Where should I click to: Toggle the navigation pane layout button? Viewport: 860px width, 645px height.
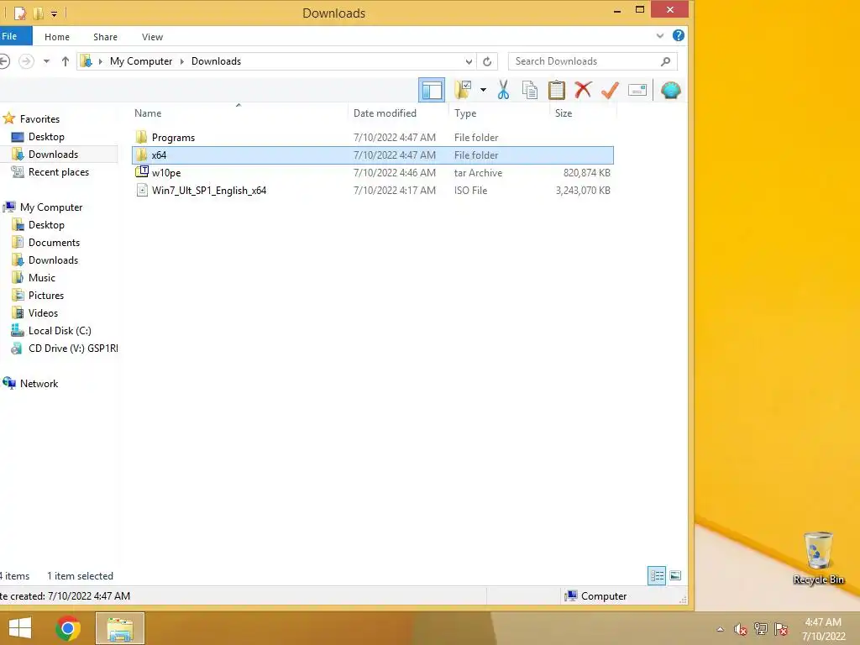[x=432, y=90]
